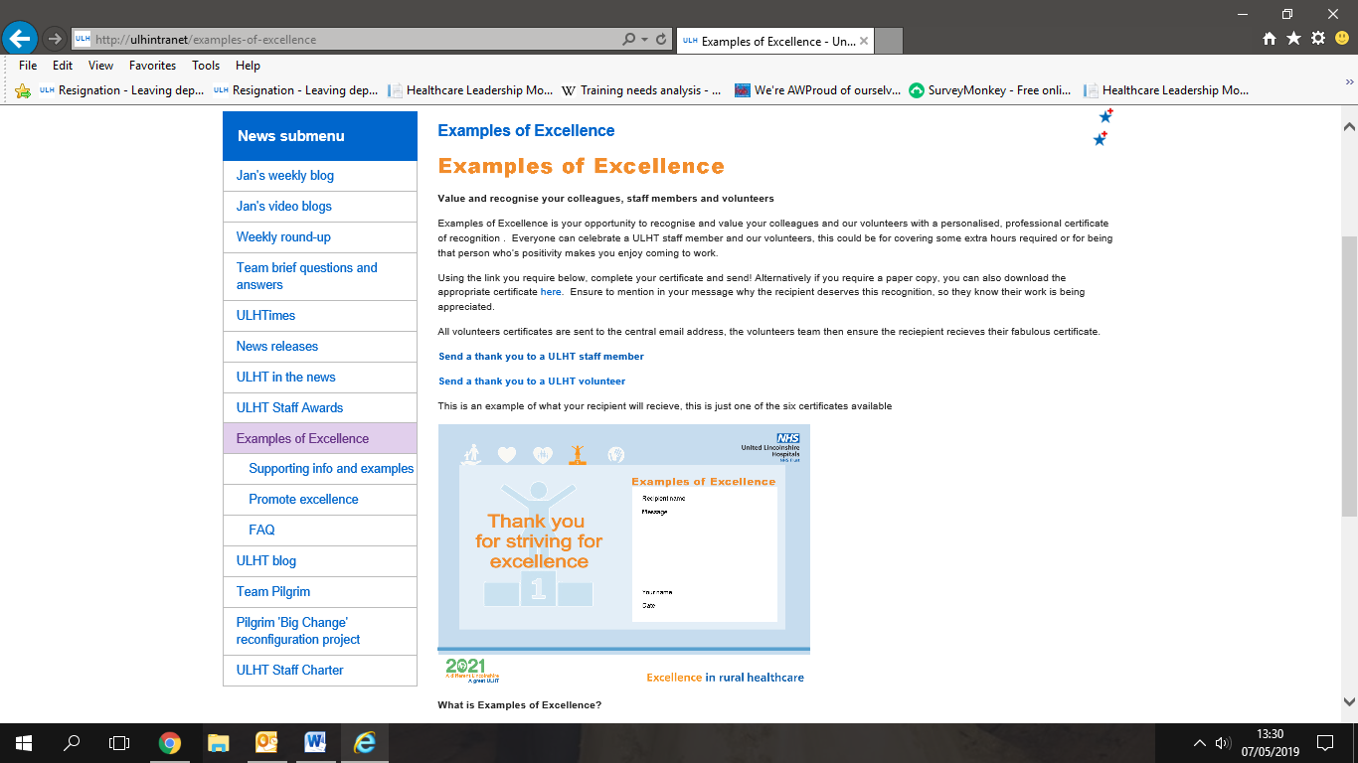Screen dimensions: 1358x763
Task: Click the example certificate image
Action: point(624,554)
